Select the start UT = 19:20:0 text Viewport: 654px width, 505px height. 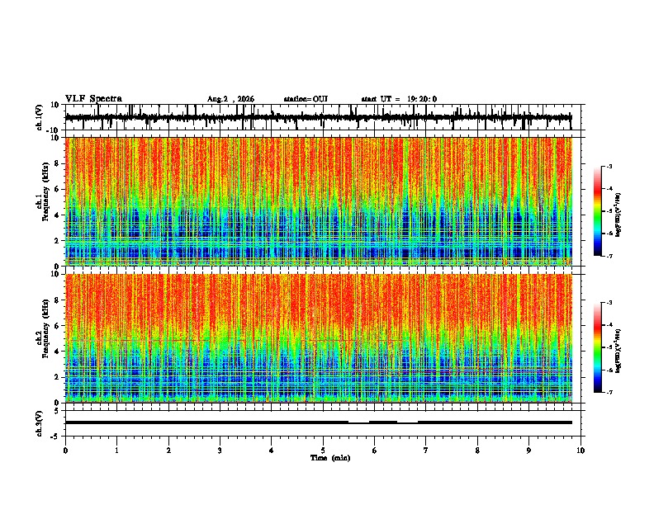click(x=399, y=99)
